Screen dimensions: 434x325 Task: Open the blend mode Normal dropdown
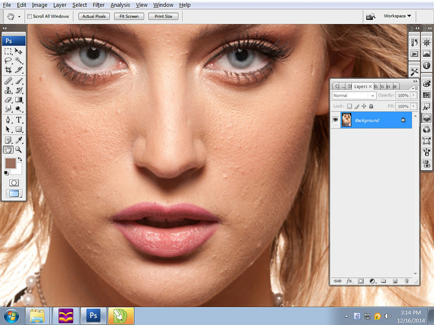[x=354, y=95]
